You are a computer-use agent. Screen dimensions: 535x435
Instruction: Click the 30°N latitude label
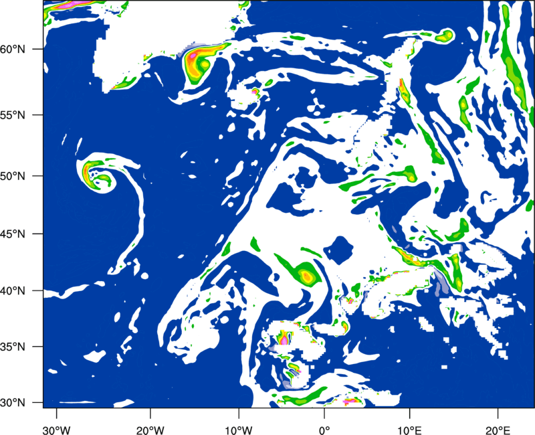pos(13,403)
